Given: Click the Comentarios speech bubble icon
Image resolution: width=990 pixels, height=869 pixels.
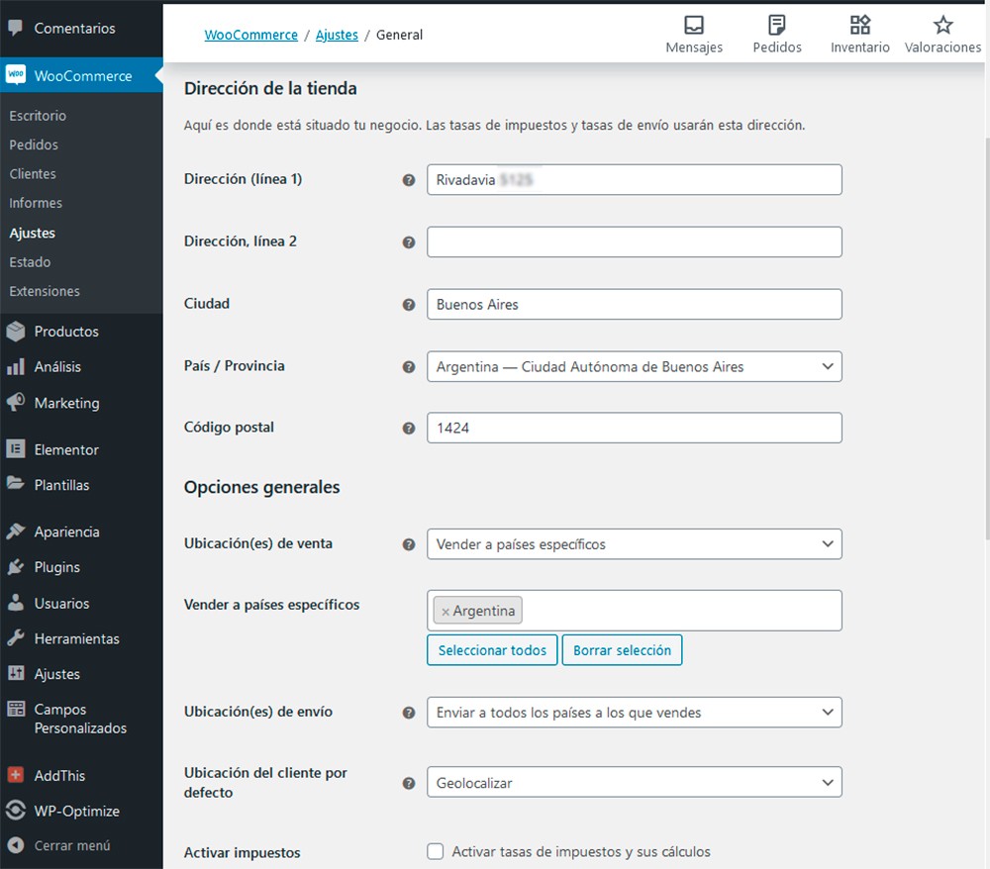Looking at the screenshot, I should 15,28.
